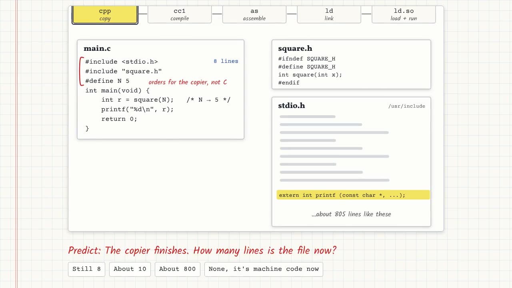
Task: Choose the 'Still 8' answer
Action: click(x=86, y=269)
